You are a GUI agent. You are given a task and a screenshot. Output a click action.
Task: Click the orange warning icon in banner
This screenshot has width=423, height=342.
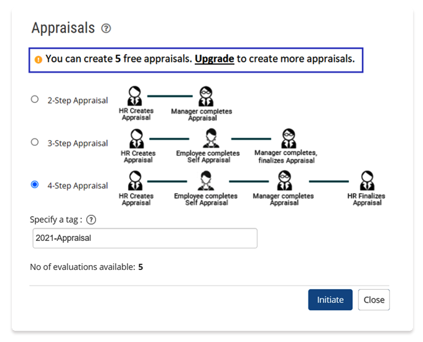point(39,59)
